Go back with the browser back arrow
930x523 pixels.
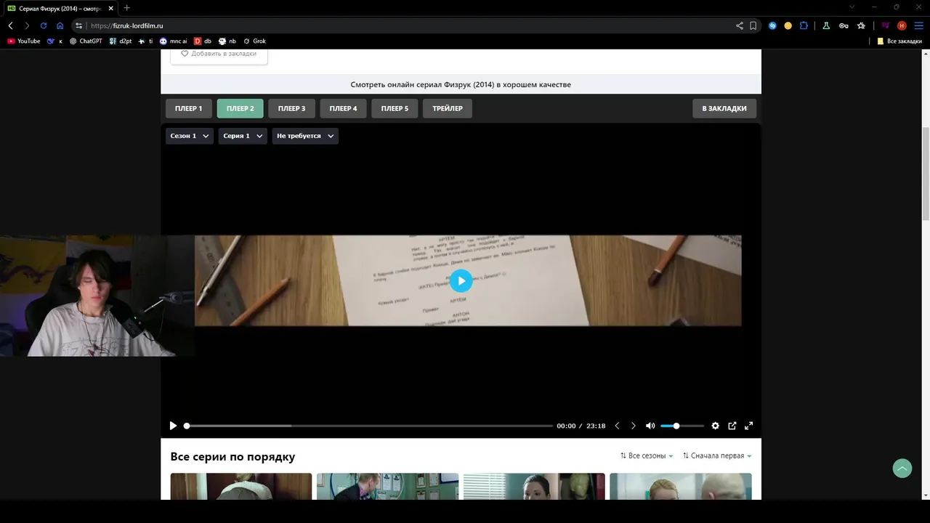(x=11, y=25)
